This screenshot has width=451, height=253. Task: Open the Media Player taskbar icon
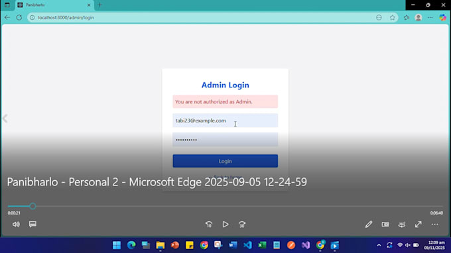coord(334,245)
